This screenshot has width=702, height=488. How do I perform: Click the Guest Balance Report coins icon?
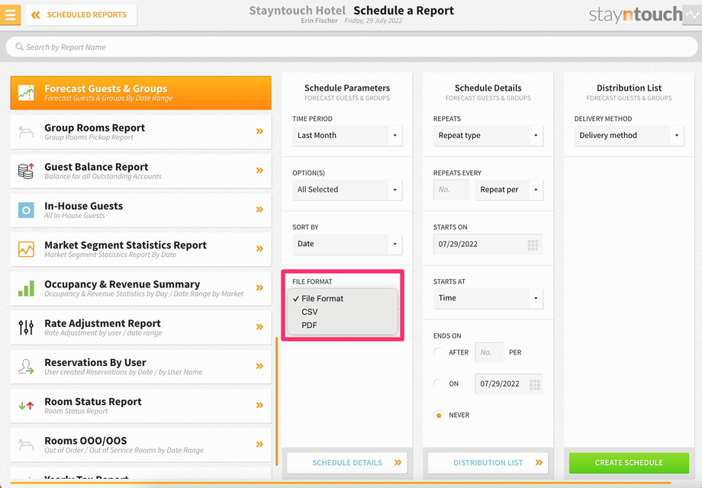pyautogui.click(x=26, y=171)
